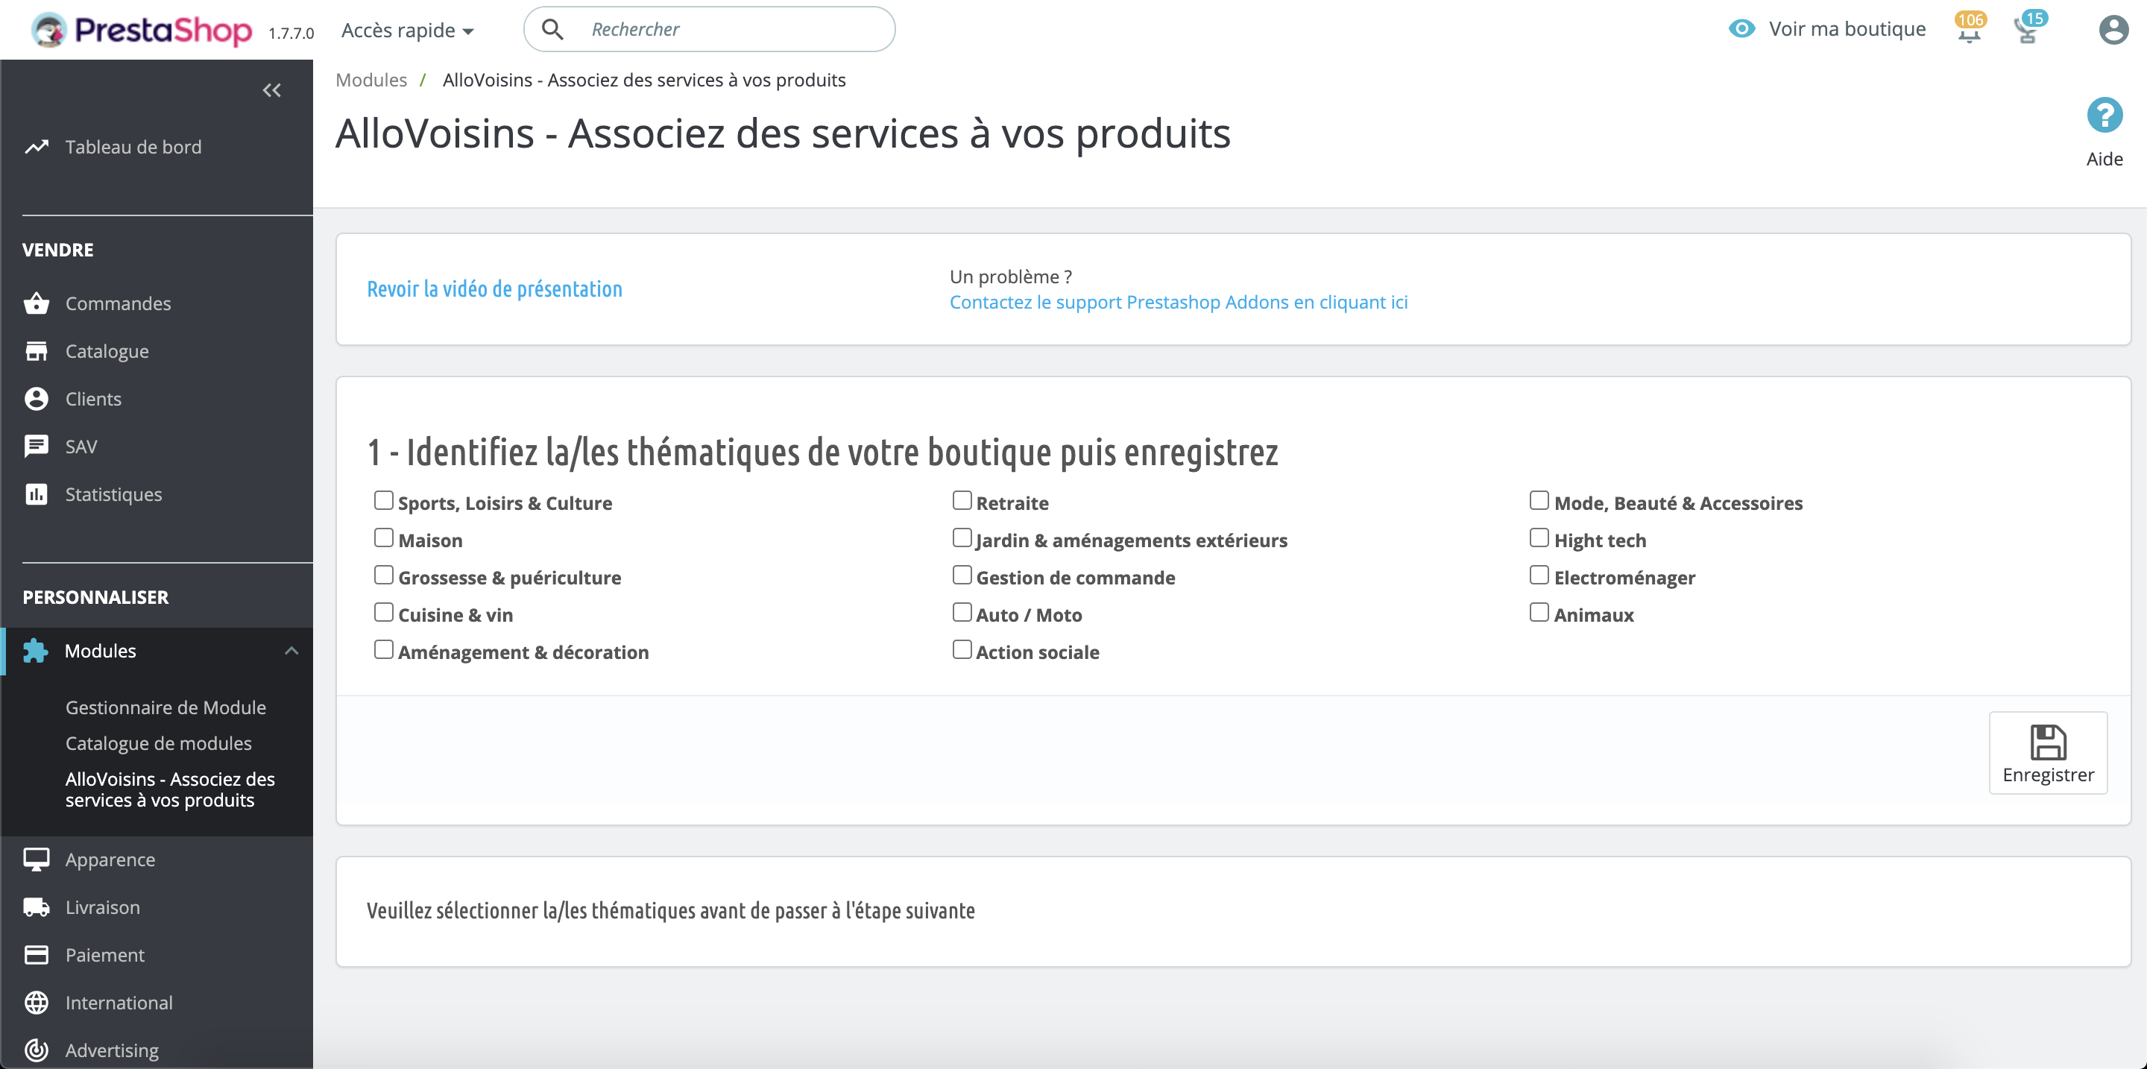
Task: Check Jardin & aménagements extérieurs
Action: pos(962,537)
